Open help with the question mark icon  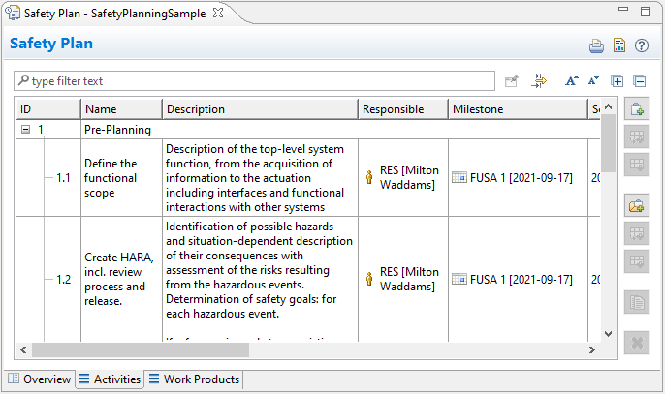(641, 45)
